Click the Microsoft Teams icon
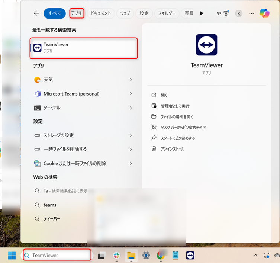Viewport: 280px width, 263px height. 37,94
